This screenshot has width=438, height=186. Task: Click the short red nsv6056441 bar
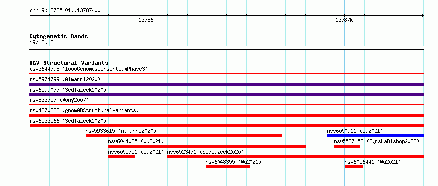pyautogui.click(x=354, y=167)
